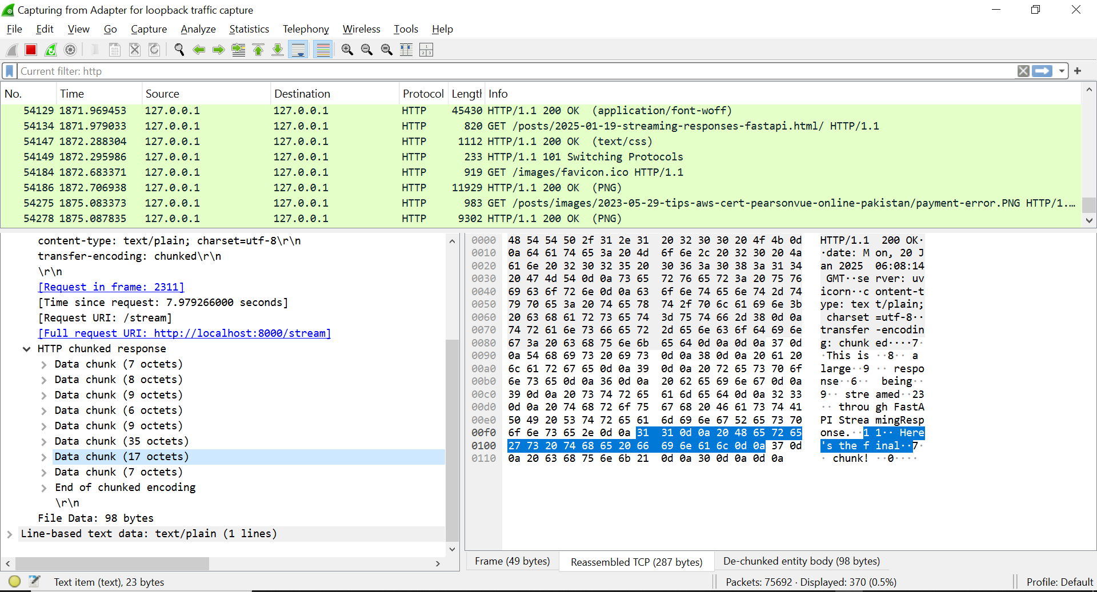This screenshot has height=592, width=1097.
Task: Open the File menu
Action: [14, 29]
